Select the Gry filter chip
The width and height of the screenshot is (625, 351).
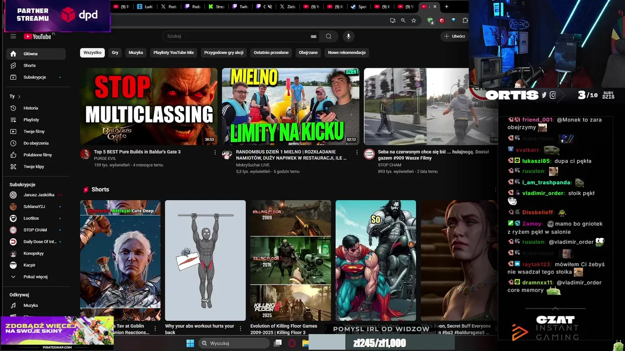tap(115, 53)
